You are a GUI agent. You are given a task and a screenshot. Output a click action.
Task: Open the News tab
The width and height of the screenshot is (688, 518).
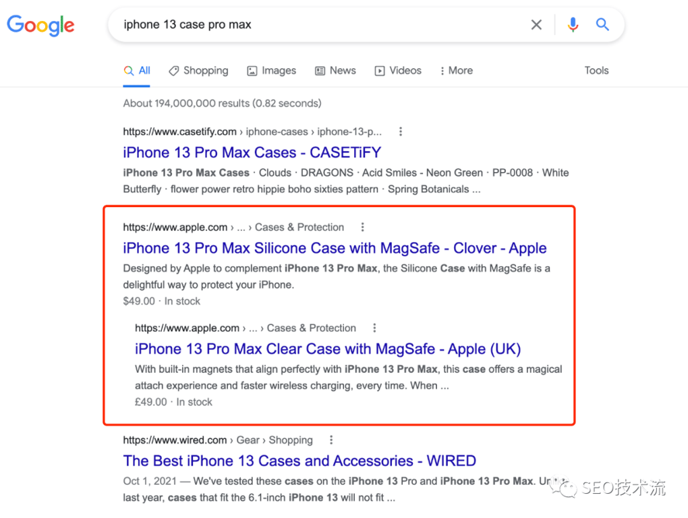pyautogui.click(x=335, y=71)
